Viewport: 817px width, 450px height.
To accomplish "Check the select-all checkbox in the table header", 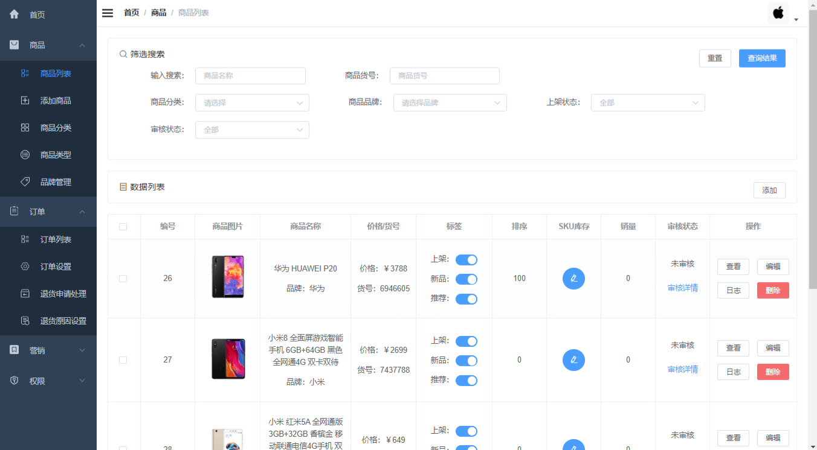I will click(123, 226).
